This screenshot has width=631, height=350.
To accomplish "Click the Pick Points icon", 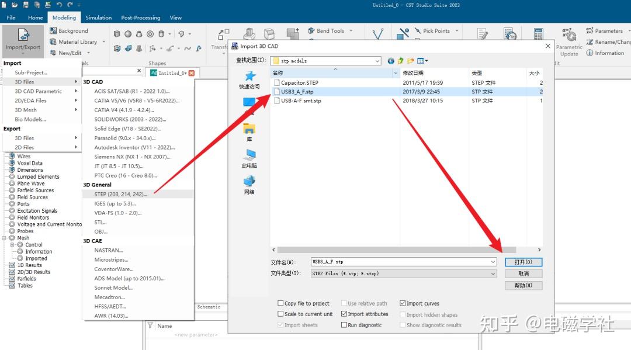I will coord(418,30).
